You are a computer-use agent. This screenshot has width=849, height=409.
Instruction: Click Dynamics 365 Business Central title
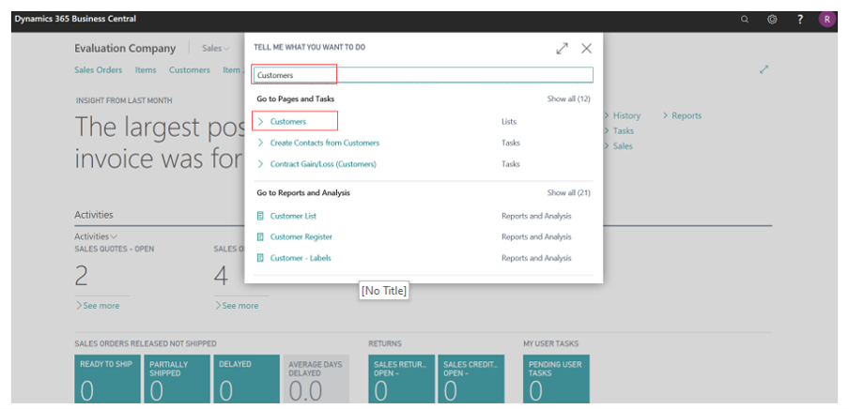point(75,19)
